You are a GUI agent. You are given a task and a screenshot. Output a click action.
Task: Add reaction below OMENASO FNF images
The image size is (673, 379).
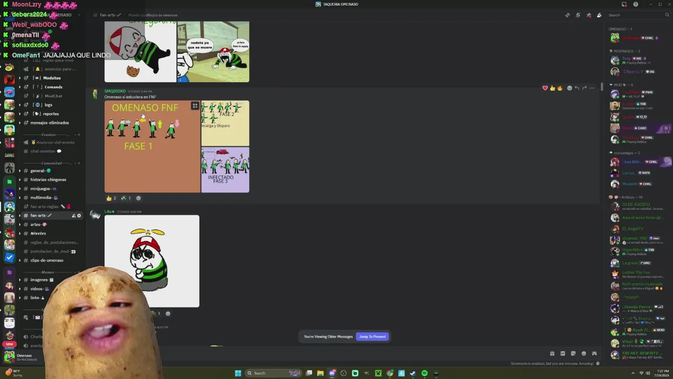[x=138, y=198]
